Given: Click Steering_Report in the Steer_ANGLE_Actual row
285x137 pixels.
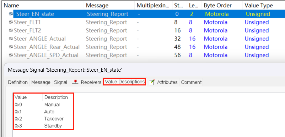Looking at the screenshot, I should 106,38.
